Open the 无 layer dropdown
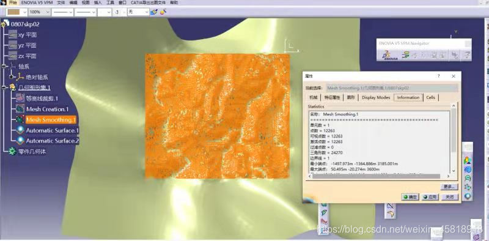 [139, 12]
